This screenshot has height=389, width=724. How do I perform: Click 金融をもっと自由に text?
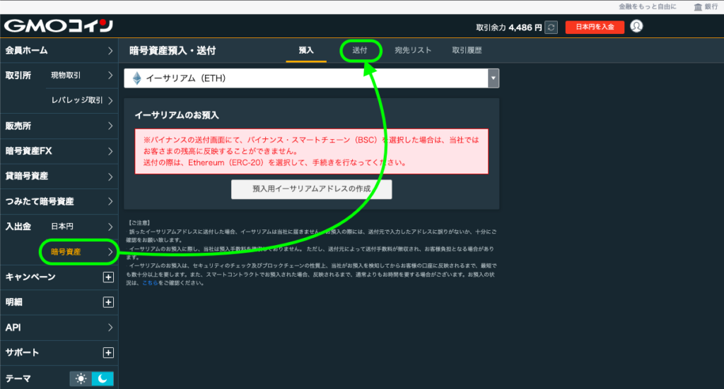[648, 6]
